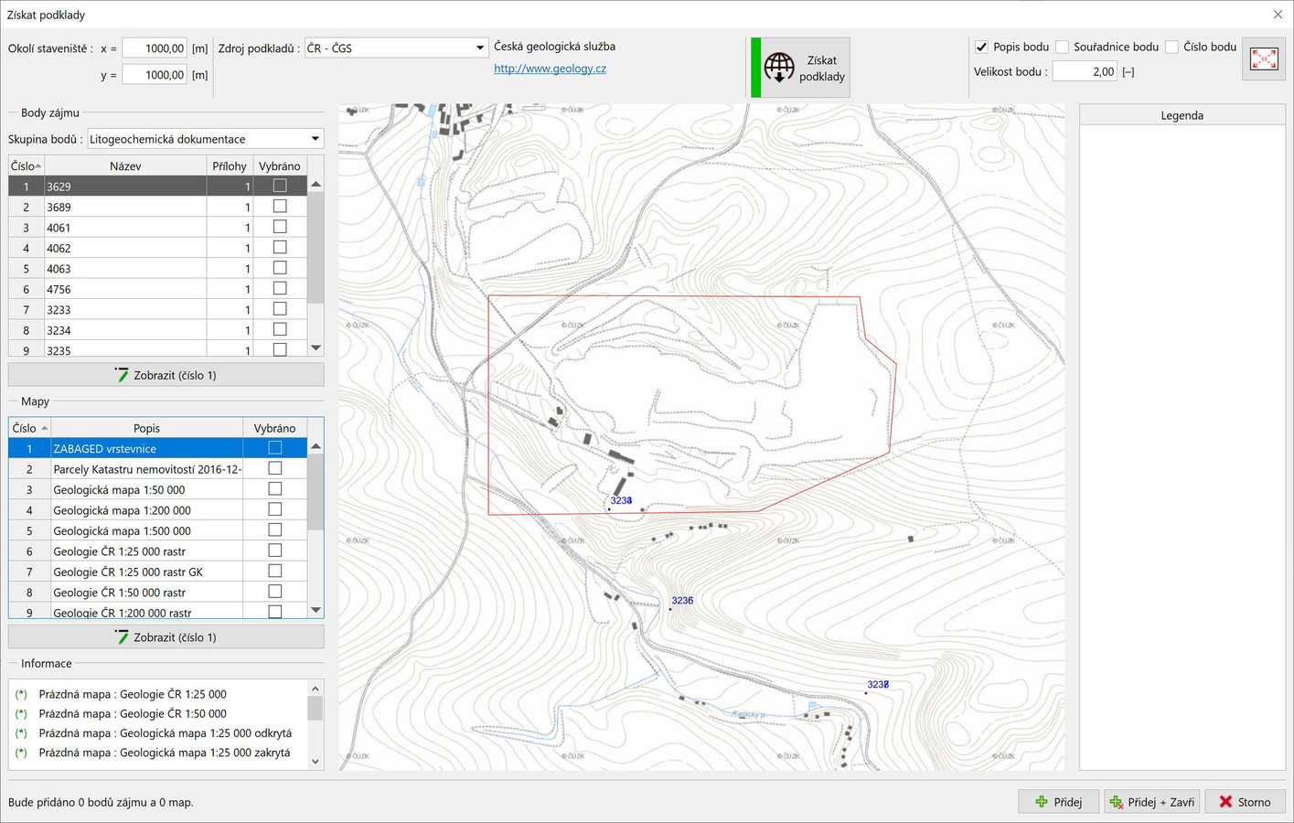This screenshot has height=823, width=1294.
Task: Click the Přidej + Zavři icon button
Action: pyautogui.click(x=1116, y=802)
